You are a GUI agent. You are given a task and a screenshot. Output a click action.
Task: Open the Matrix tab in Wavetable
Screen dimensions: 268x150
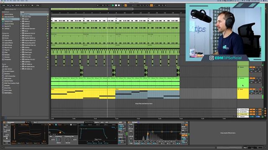[97, 122]
